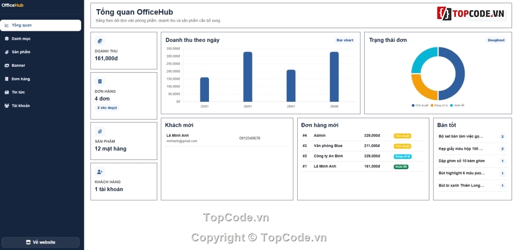The width and height of the screenshot is (517, 250).
Task: Click the Doughnut label badge
Action: pyautogui.click(x=496, y=40)
